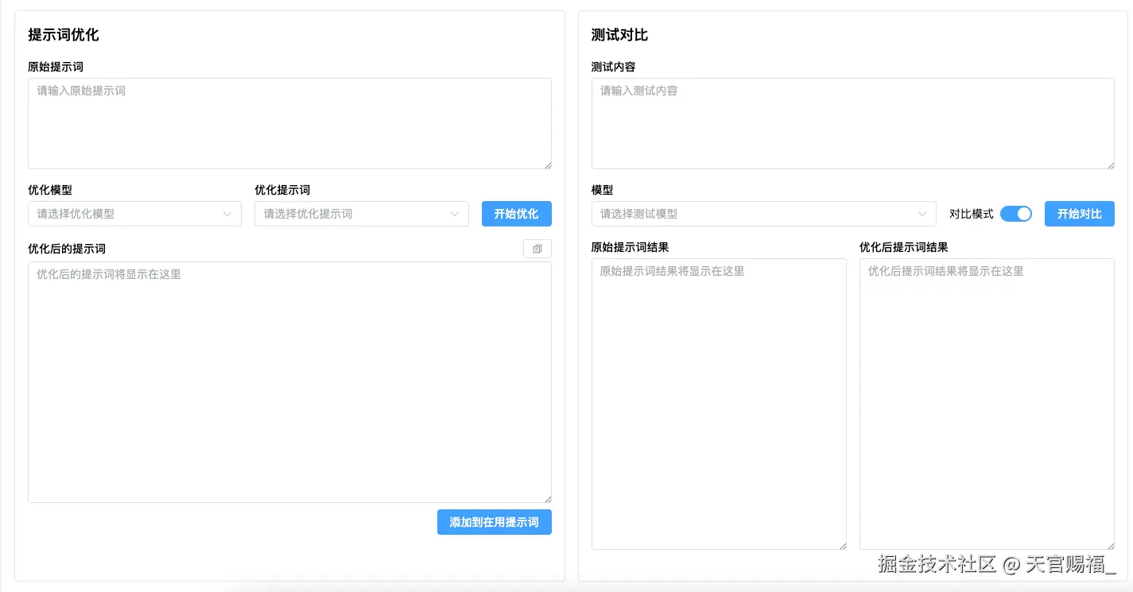Click the 开始优化 button
1133x592 pixels.
click(x=517, y=214)
